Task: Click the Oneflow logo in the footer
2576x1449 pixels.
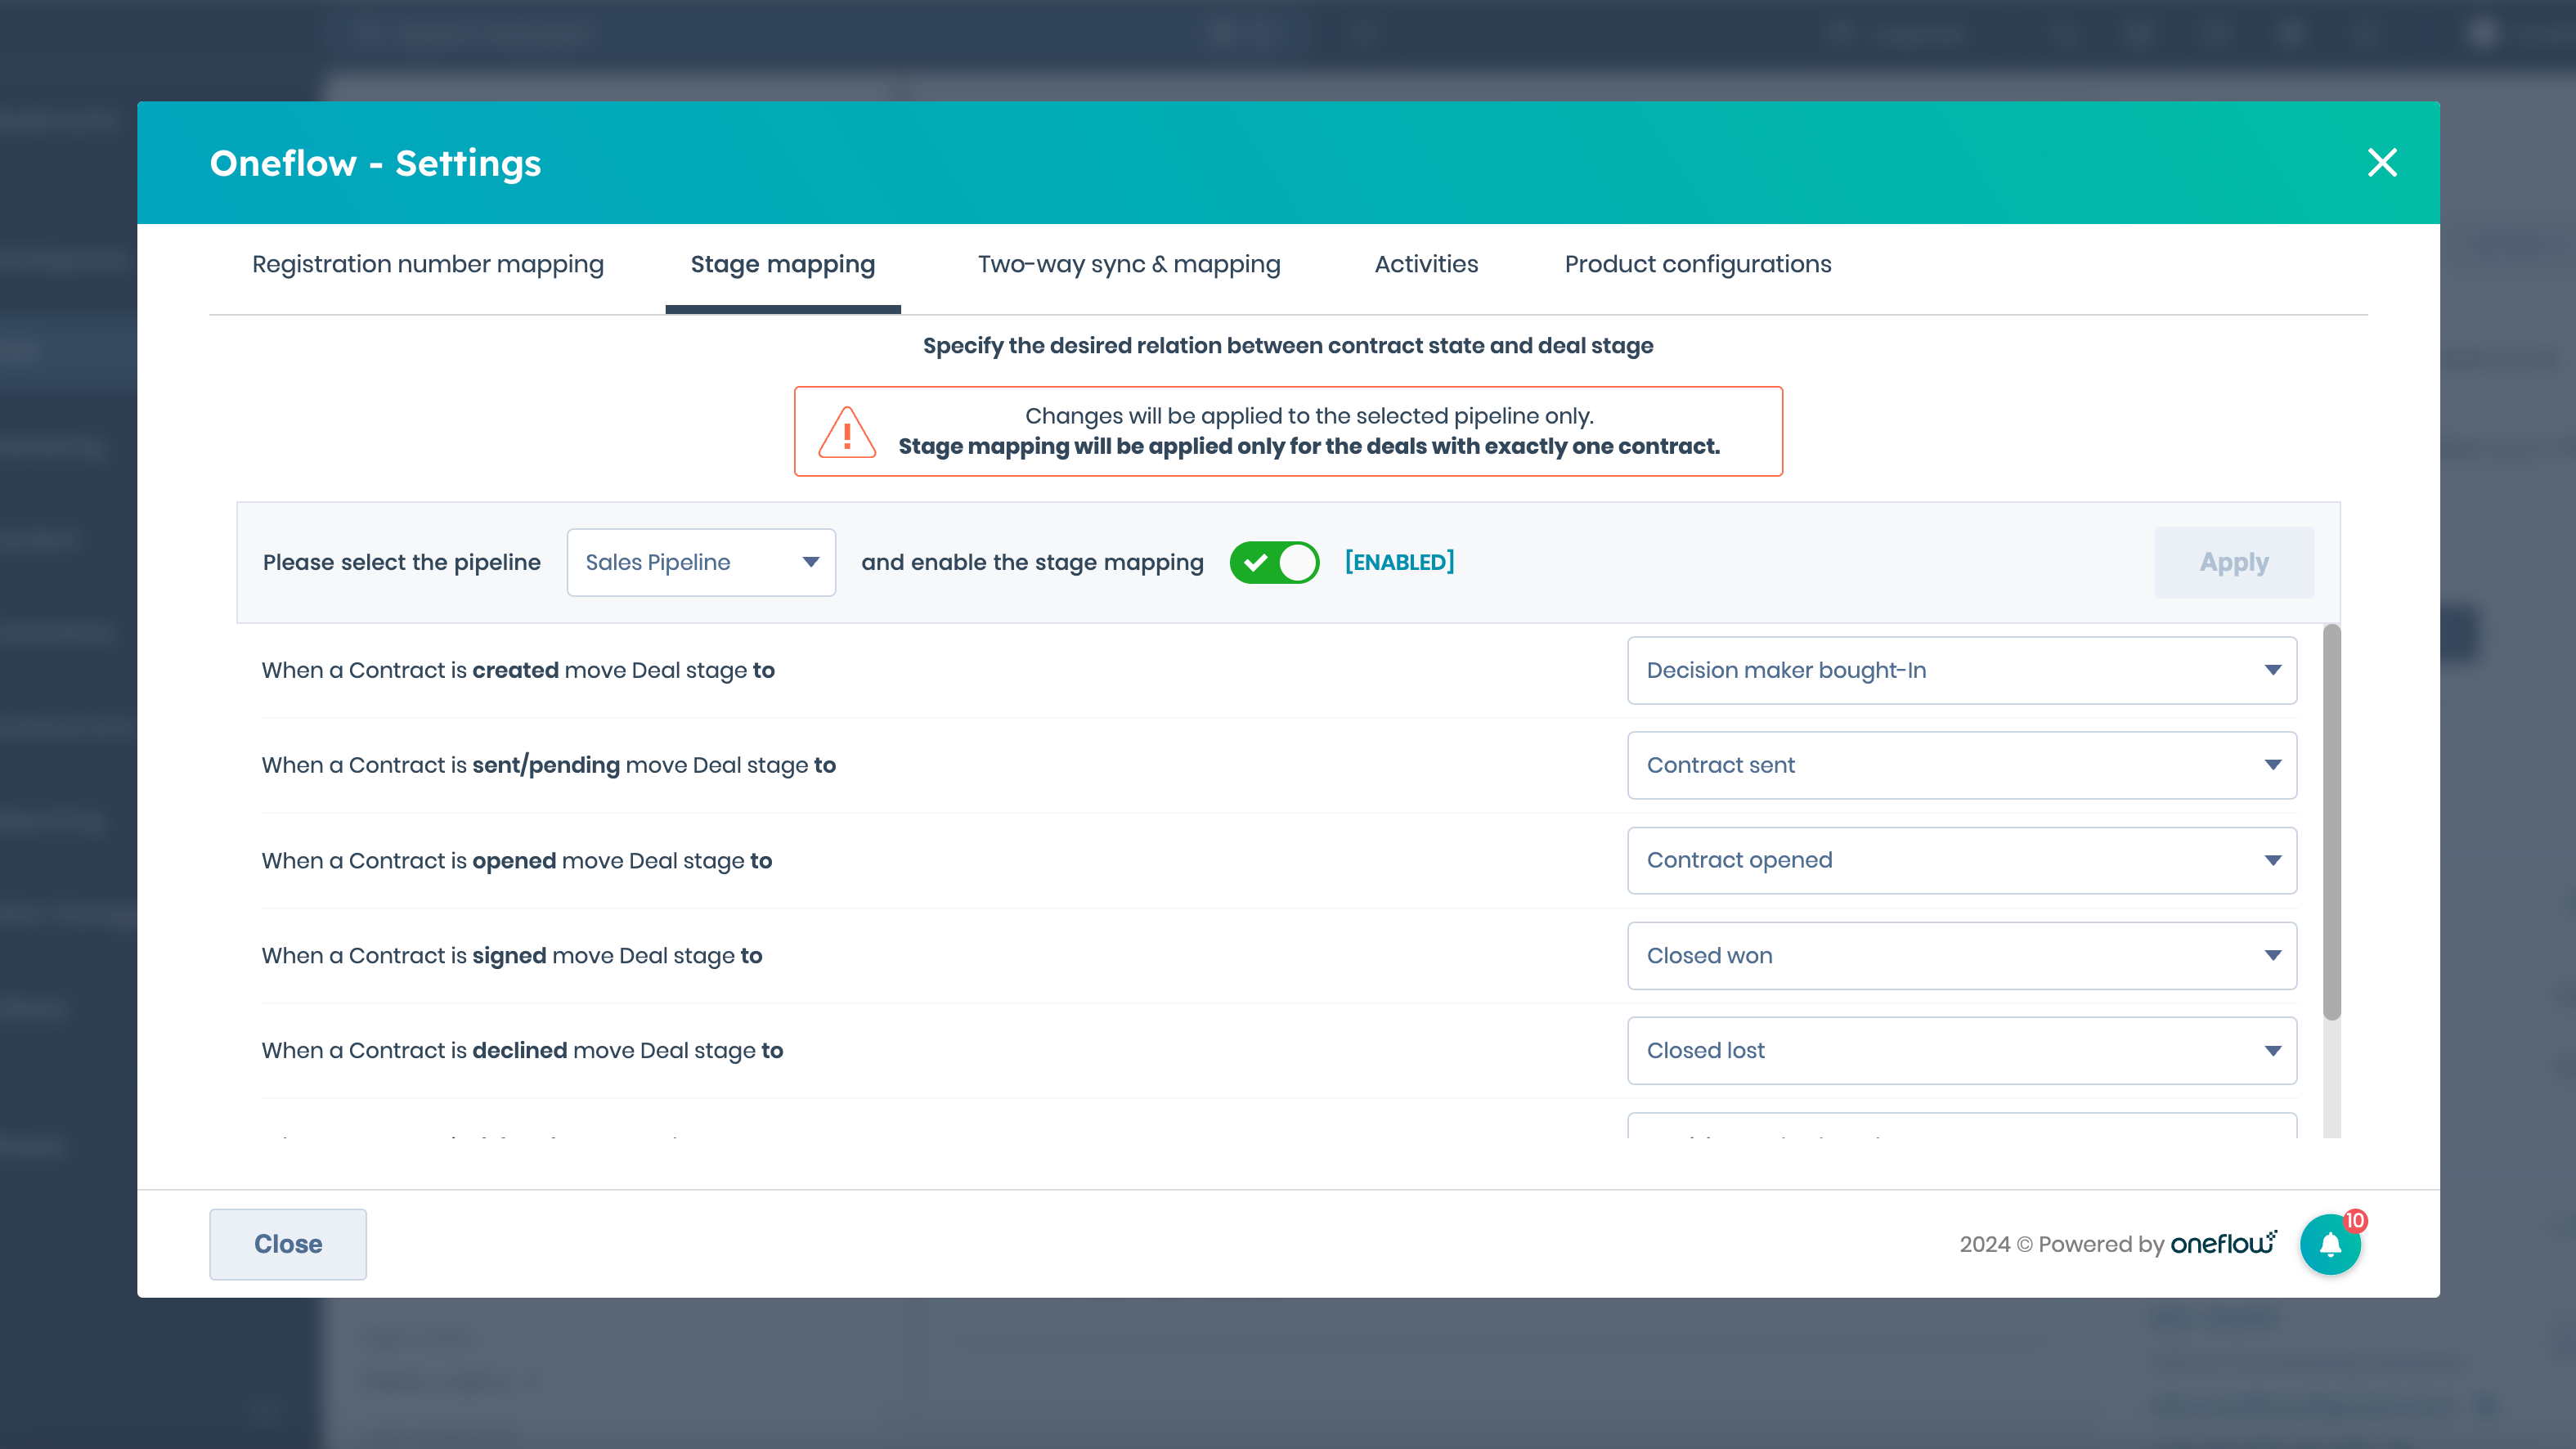Action: (2222, 1243)
